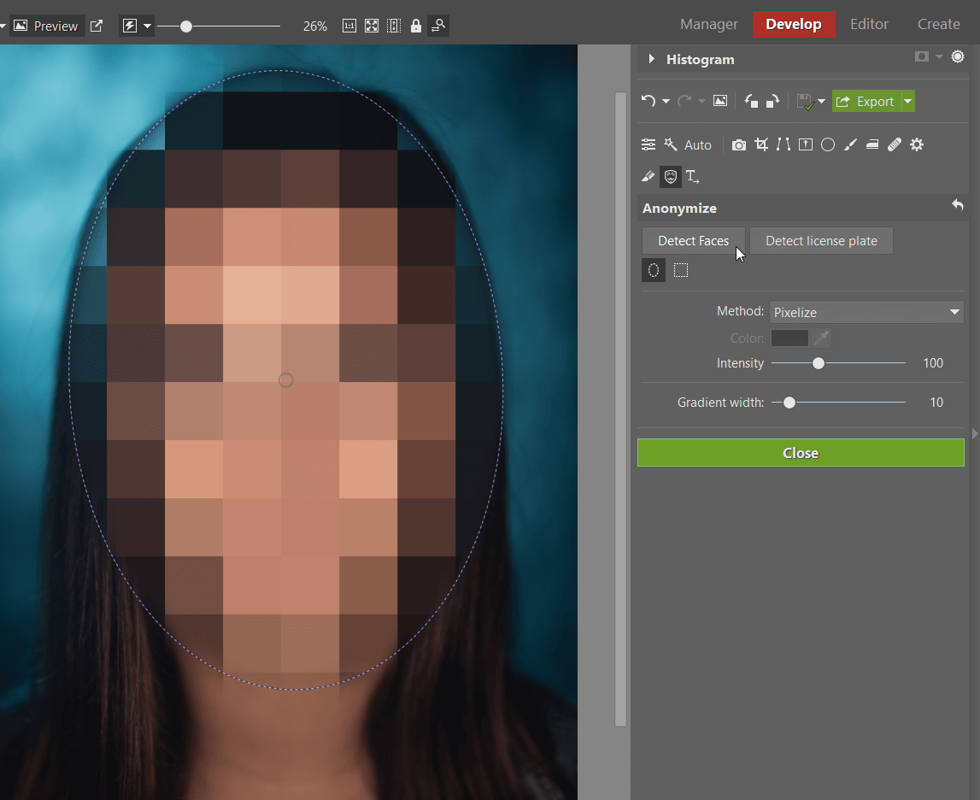Choose the elliptical selection shape
Viewport: 980px width, 800px height.
653,270
